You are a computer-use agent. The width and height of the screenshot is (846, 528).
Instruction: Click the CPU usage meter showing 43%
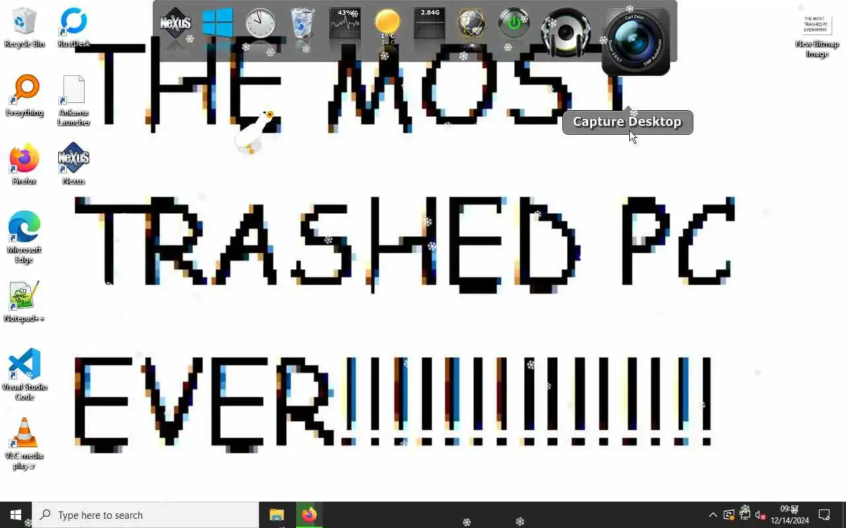coord(345,24)
